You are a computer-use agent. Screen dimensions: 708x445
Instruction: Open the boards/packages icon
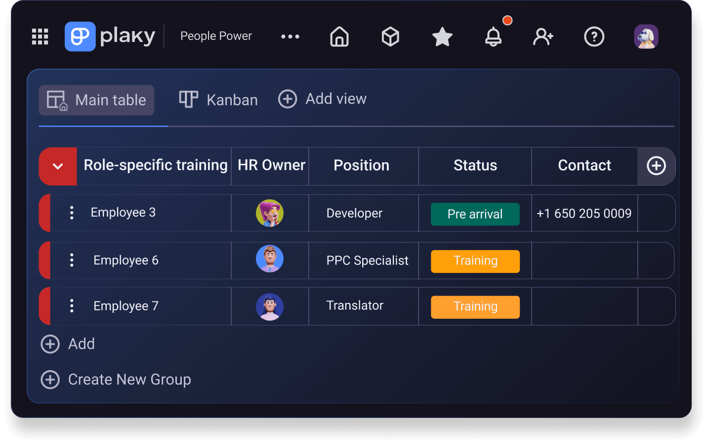tap(390, 37)
